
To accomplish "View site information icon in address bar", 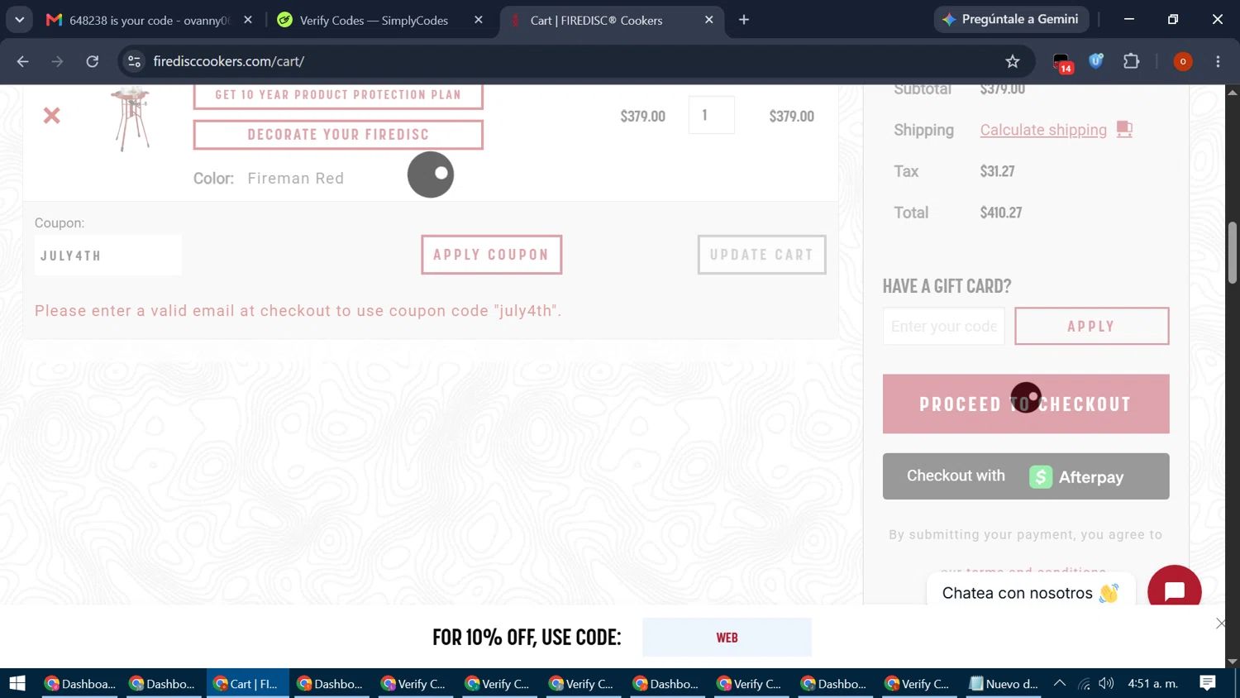I will 135,61.
